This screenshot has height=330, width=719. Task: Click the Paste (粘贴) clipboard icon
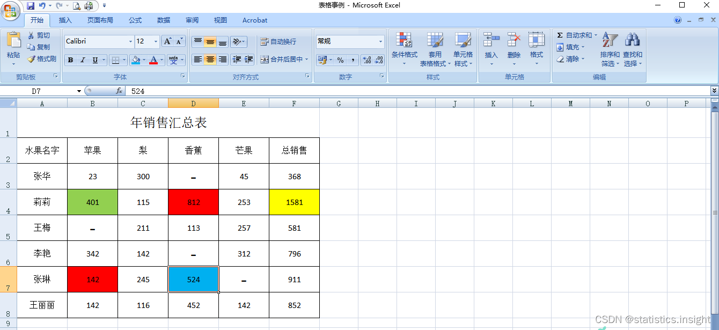coord(13,40)
